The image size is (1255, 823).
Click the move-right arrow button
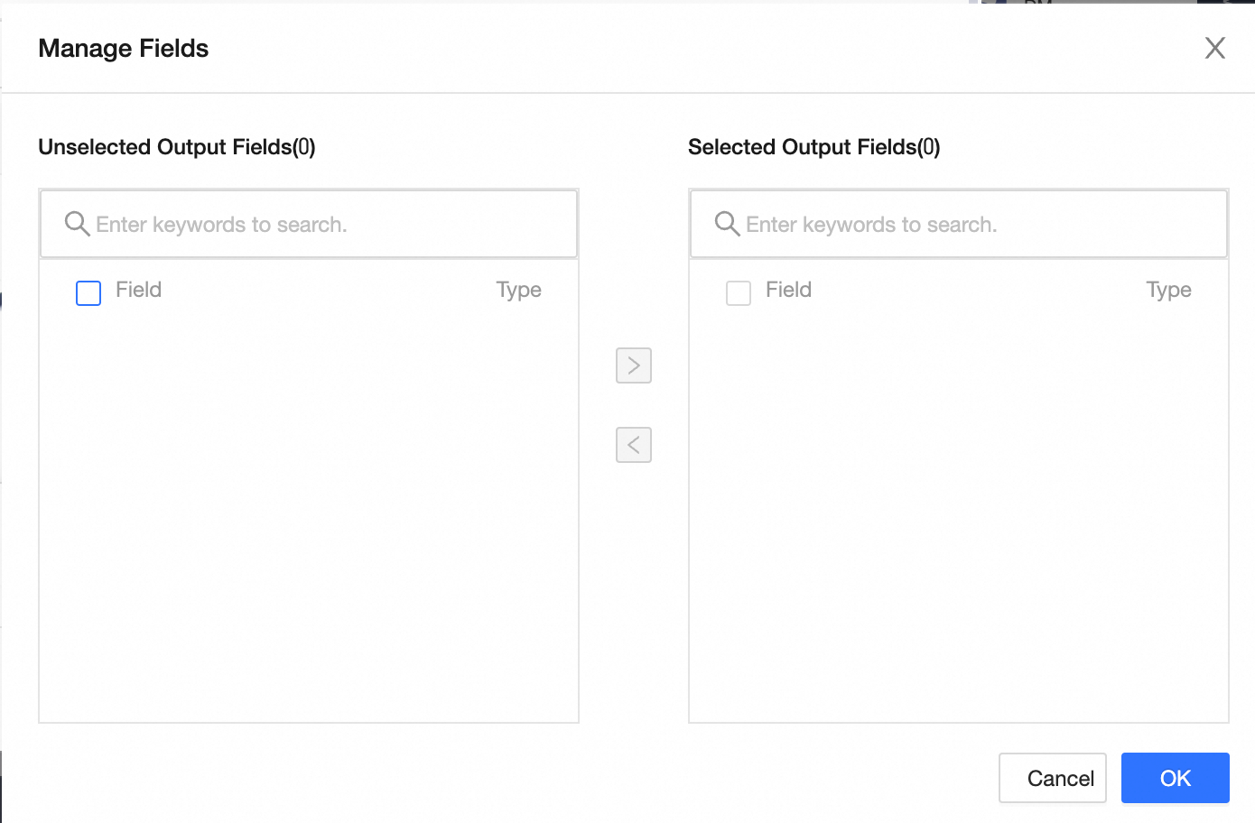pos(634,365)
